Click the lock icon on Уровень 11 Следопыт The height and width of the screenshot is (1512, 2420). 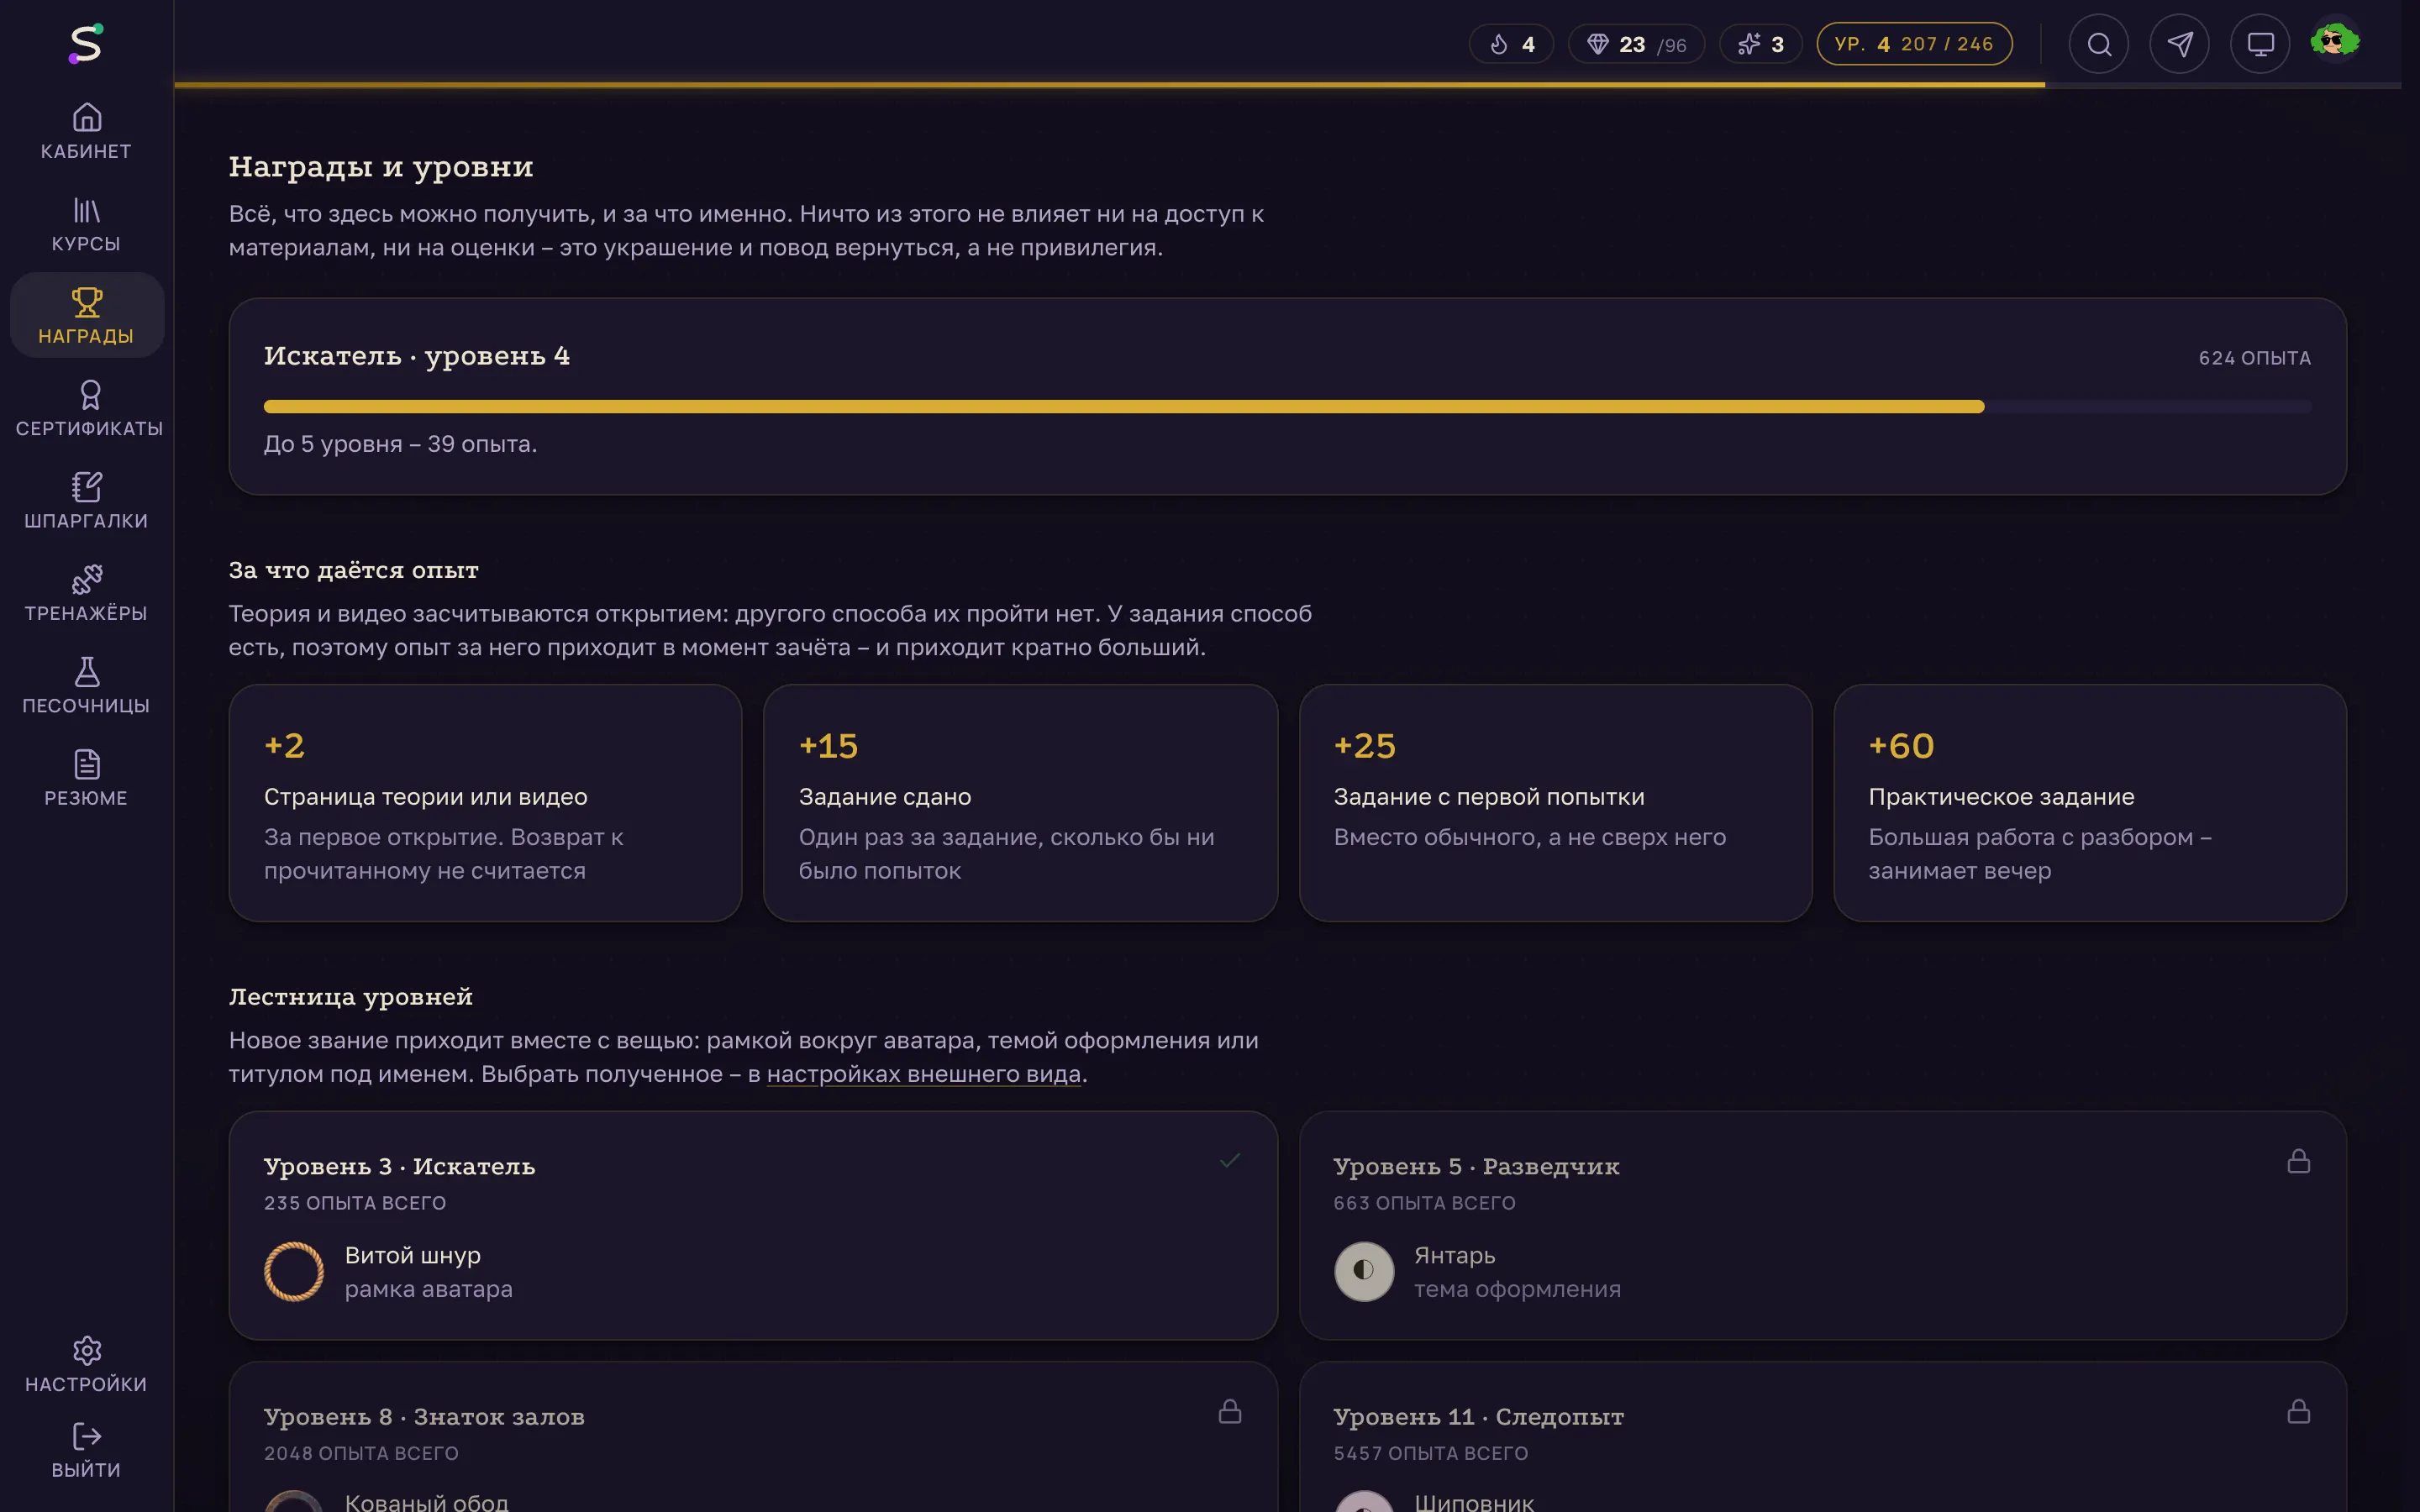tap(2299, 1411)
